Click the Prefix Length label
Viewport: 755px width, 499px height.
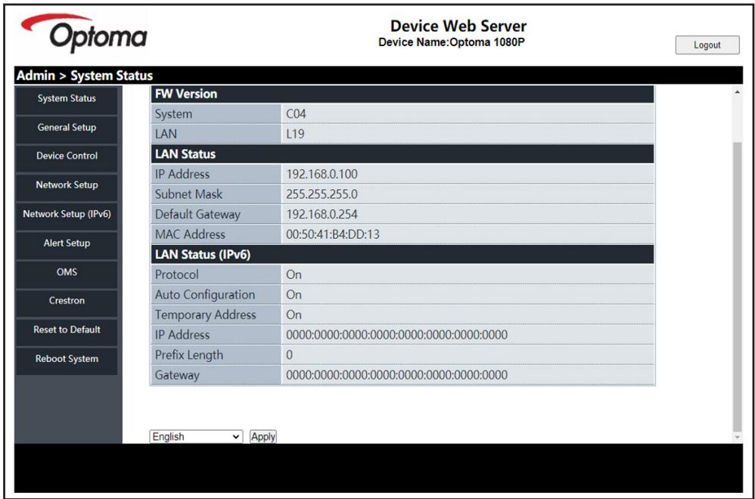tap(189, 355)
